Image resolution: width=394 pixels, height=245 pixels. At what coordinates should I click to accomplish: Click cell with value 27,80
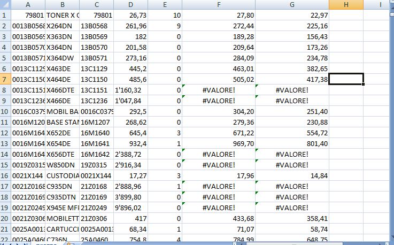pos(219,15)
